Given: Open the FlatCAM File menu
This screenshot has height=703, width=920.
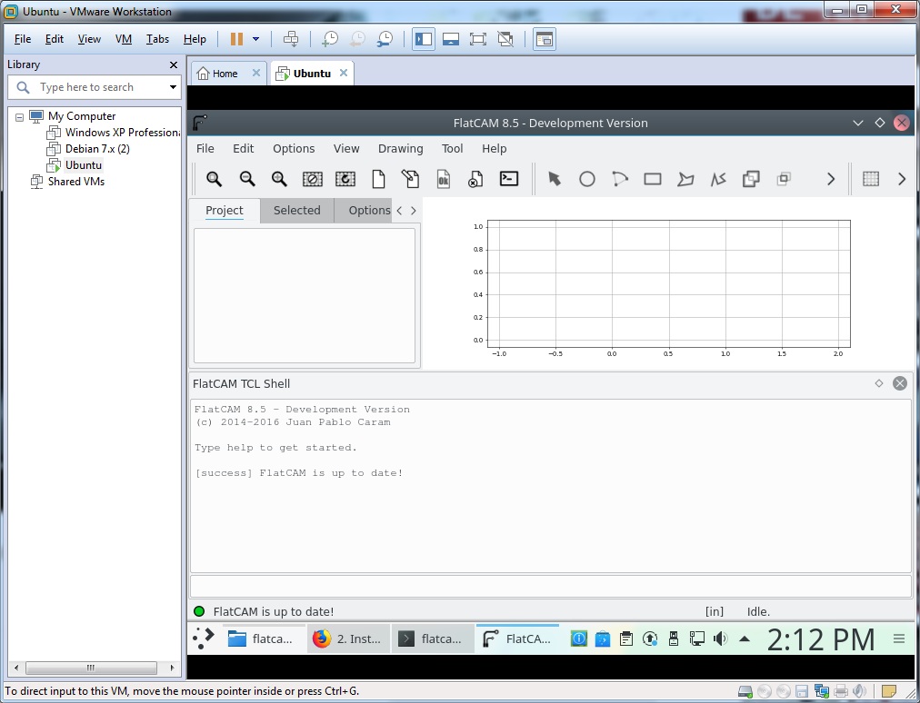Looking at the screenshot, I should (205, 148).
